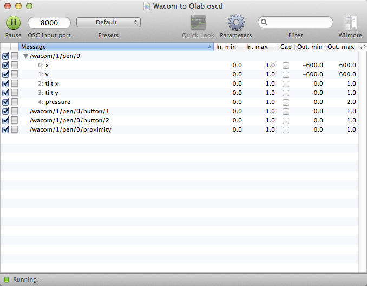This screenshot has height=286, width=367.
Task: Click the grey square beside the x row
Action: point(15,65)
